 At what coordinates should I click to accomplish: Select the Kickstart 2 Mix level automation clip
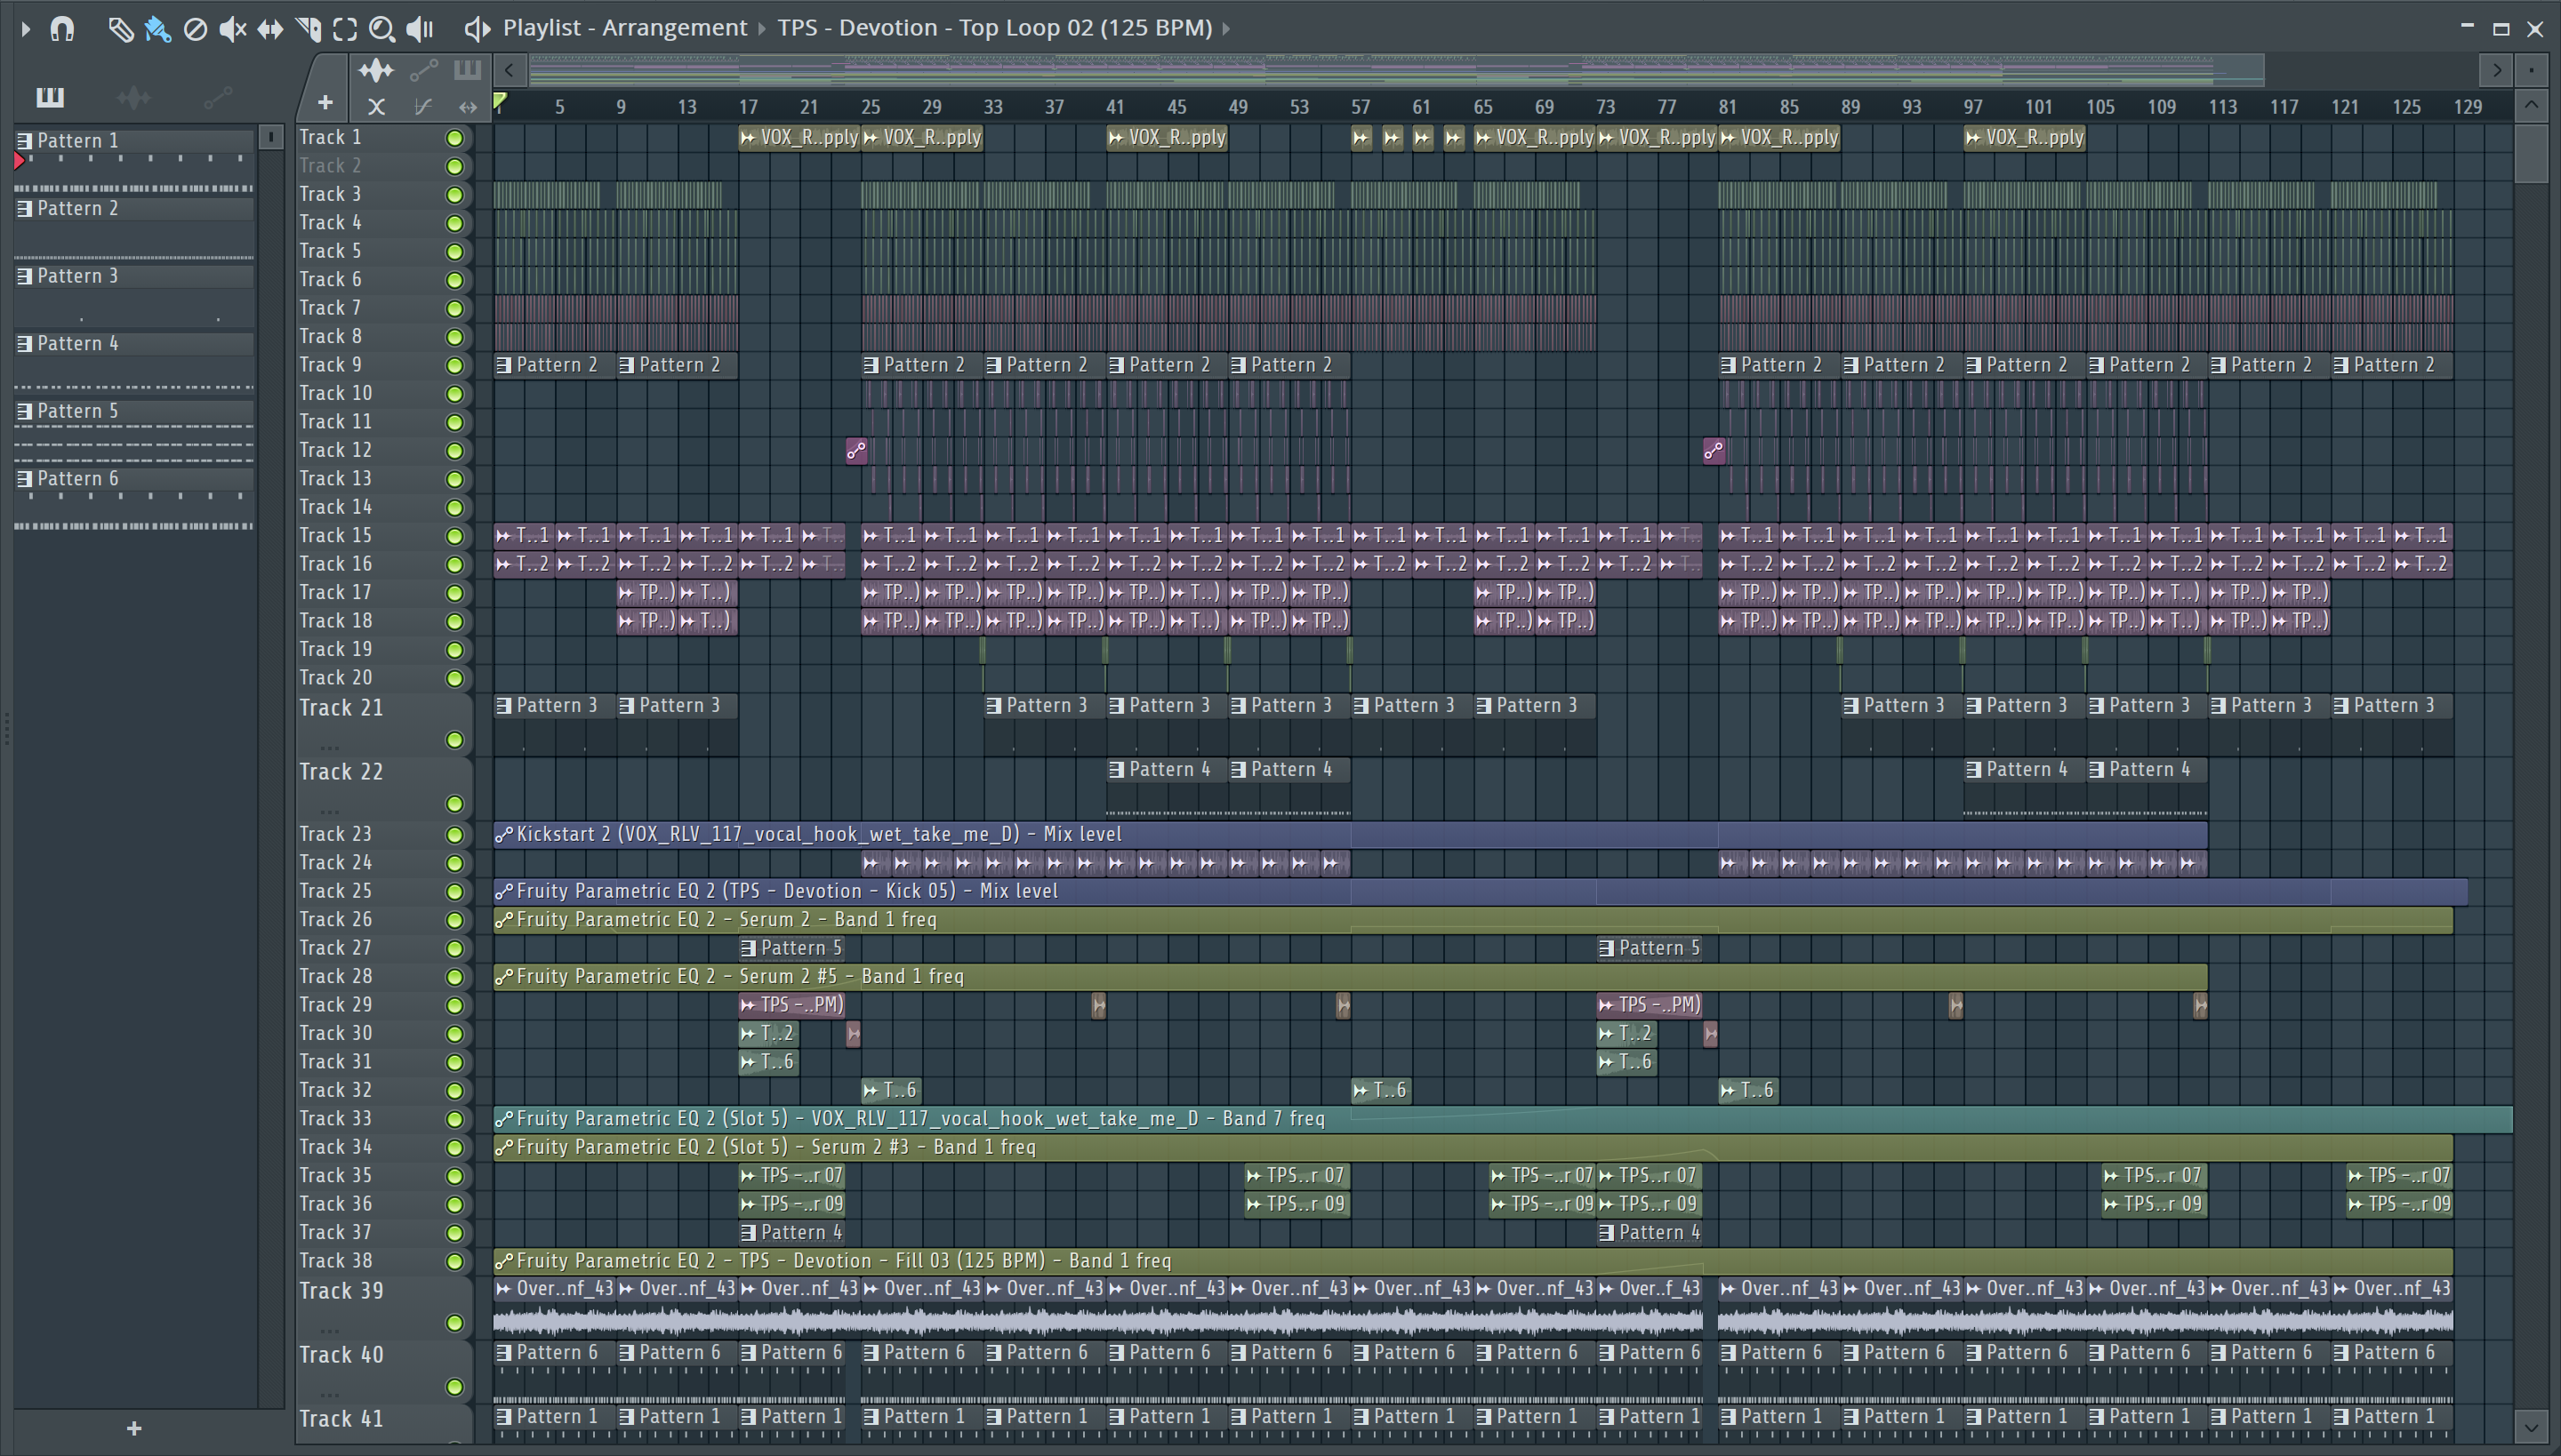[x=1351, y=834]
